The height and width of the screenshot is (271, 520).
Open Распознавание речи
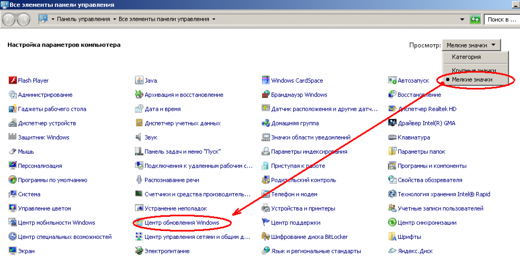coord(172,180)
